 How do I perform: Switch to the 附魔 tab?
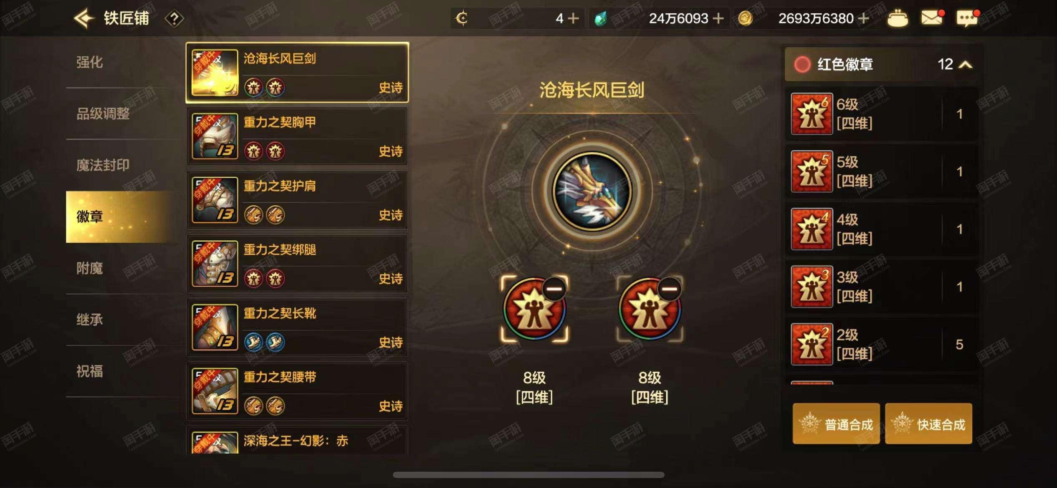point(89,268)
